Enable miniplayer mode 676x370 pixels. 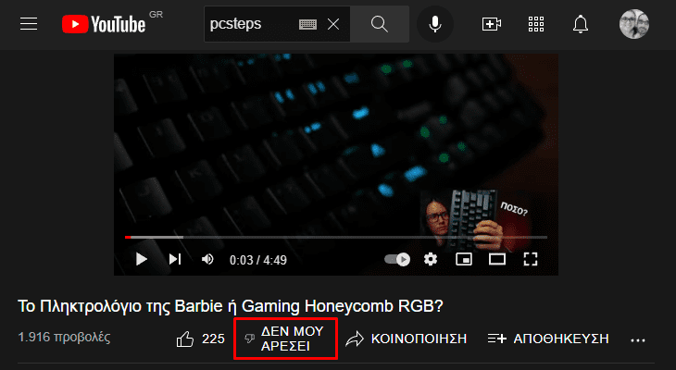click(x=464, y=259)
